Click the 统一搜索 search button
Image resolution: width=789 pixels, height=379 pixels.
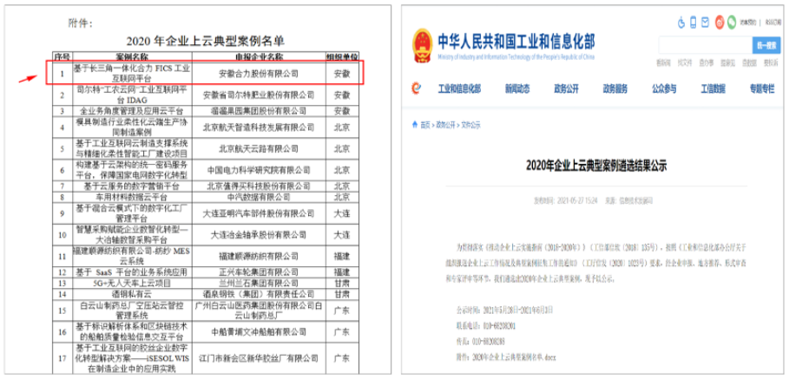(x=766, y=45)
